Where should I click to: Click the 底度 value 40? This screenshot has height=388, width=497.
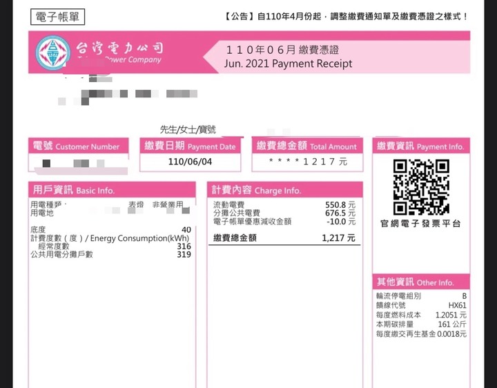[x=186, y=229]
